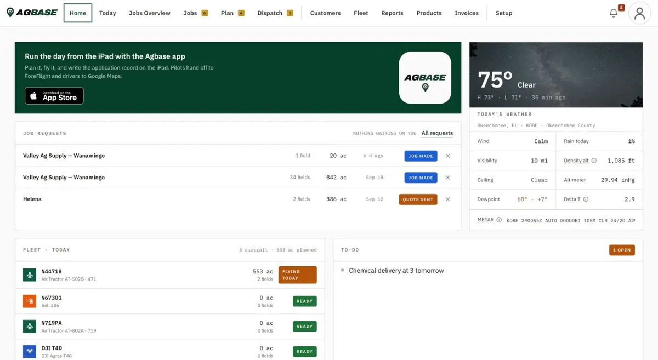Open the first Valley Ag Supply — Wanamingo request
658x360 pixels.
click(x=237, y=156)
